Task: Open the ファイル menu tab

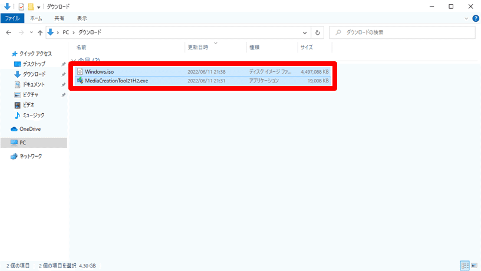Action: 12,18
